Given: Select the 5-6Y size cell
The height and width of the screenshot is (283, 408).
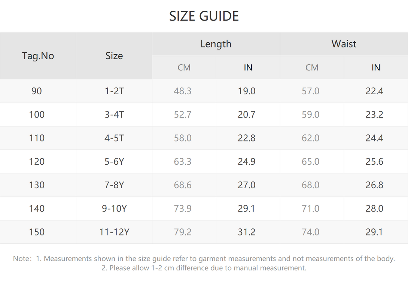Looking at the screenshot, I should [x=114, y=162].
